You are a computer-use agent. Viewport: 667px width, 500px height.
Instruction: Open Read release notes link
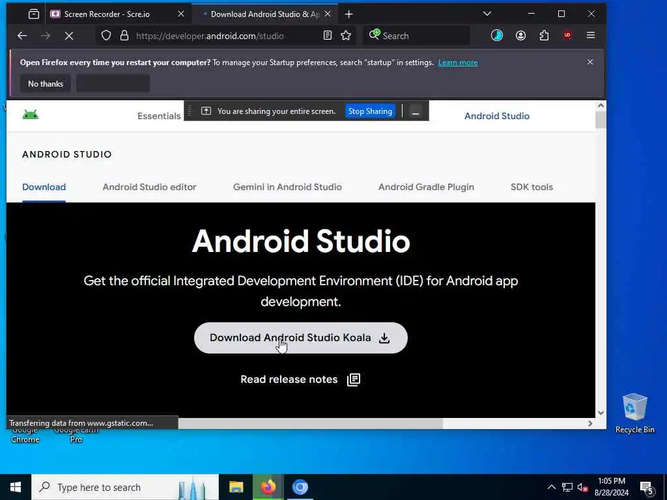coord(300,380)
